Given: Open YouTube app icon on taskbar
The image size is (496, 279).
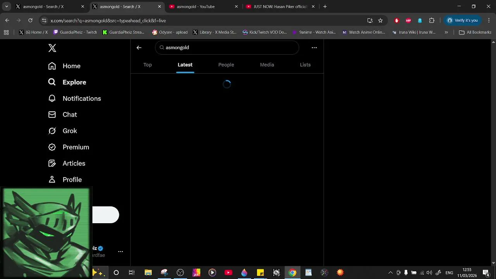Looking at the screenshot, I should tap(228, 273).
